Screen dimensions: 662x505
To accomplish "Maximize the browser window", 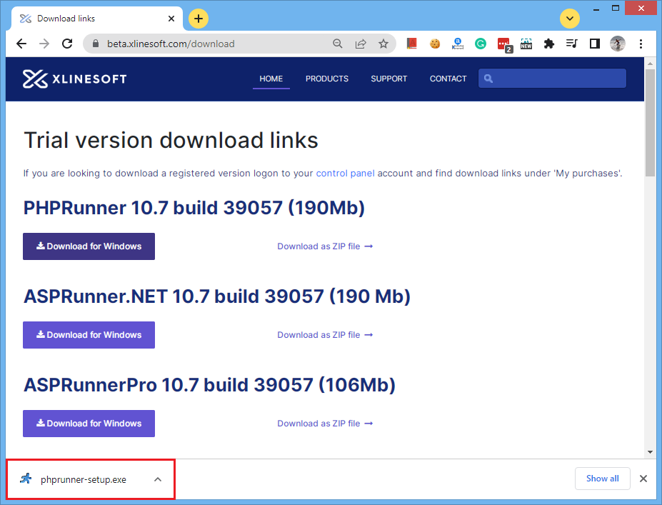I will pyautogui.click(x=616, y=9).
